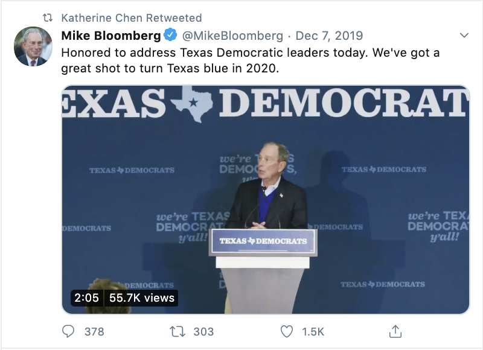Screen dimensions: 483x350
Task: Open Mike Bloomberg's profile avatar
Action: coord(33,46)
